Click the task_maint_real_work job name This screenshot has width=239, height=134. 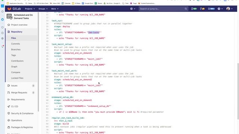(64, 71)
